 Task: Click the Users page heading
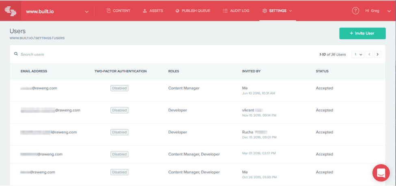coord(18,31)
